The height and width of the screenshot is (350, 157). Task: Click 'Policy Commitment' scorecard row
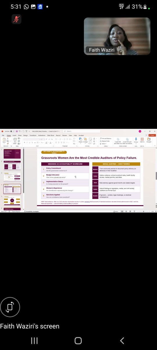coord(65,169)
